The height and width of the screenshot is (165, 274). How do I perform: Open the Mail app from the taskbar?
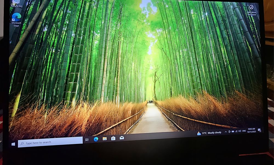tap(122, 138)
